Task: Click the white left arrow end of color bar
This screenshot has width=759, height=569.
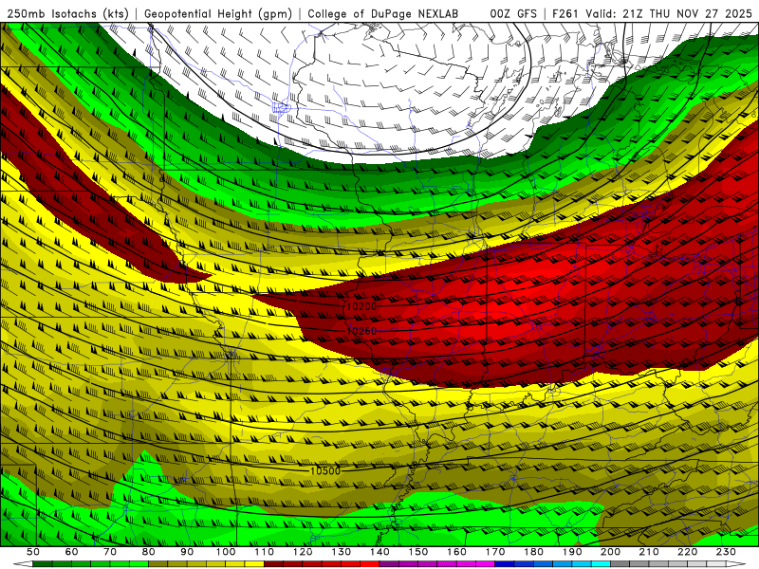Action: click(23, 564)
